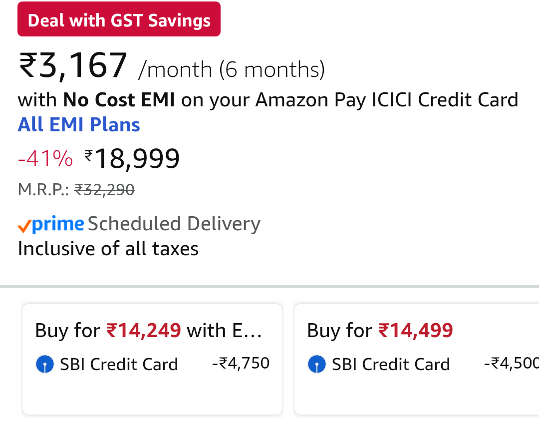Click SBI Credit Card label in first offer
The width and height of the screenshot is (539, 424).
[x=119, y=365]
